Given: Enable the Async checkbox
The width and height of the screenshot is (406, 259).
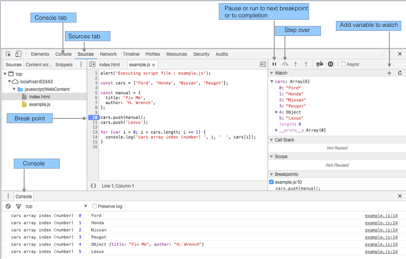Looking at the screenshot, I should click(x=343, y=64).
